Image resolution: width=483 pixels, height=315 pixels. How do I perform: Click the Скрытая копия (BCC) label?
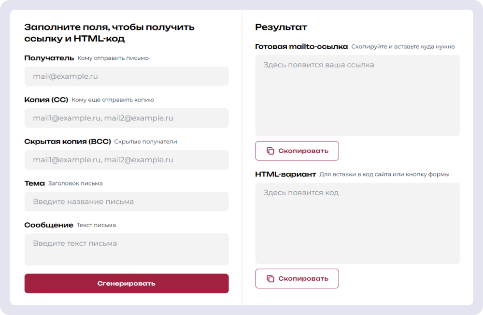pyautogui.click(x=68, y=142)
